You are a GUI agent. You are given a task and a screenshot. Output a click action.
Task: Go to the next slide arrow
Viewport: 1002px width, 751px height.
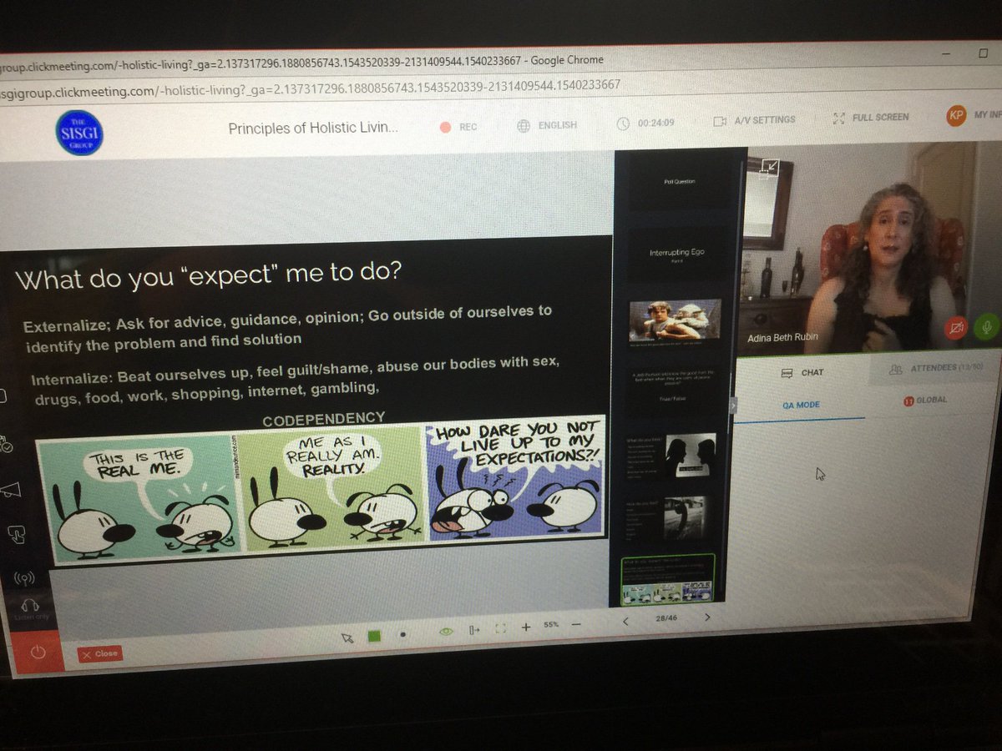click(707, 617)
